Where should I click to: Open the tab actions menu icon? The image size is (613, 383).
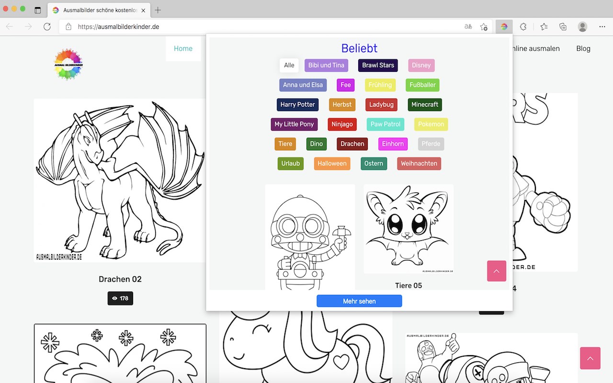point(38,10)
